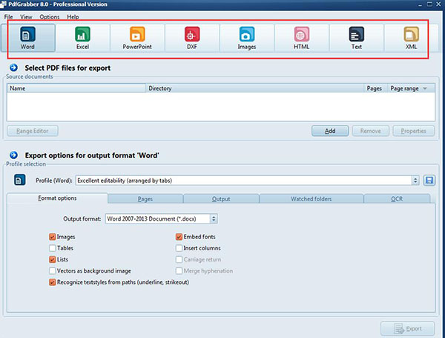Switch to the Output tab
Screen dimensions: 445x338
(x=221, y=199)
